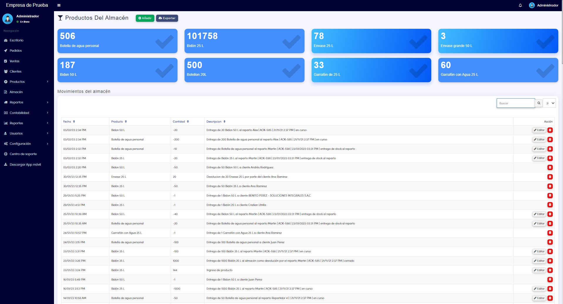Click the Buscar search input field

(x=515, y=103)
